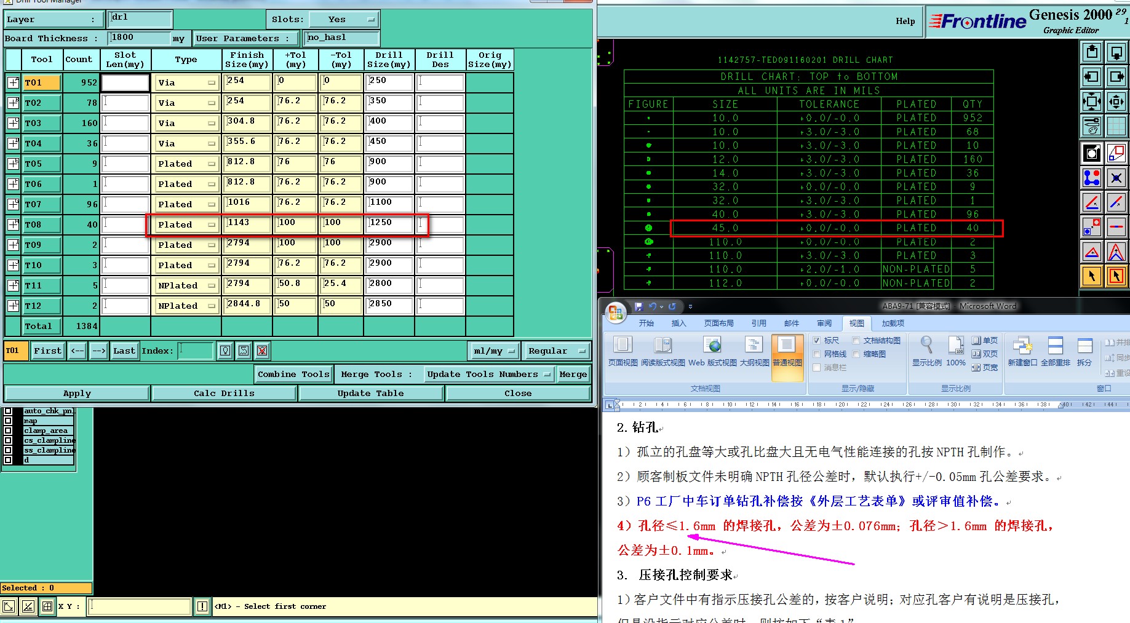Click the refresh arrow icon next to Index
Screen dimensions: 1130x623
point(244,351)
